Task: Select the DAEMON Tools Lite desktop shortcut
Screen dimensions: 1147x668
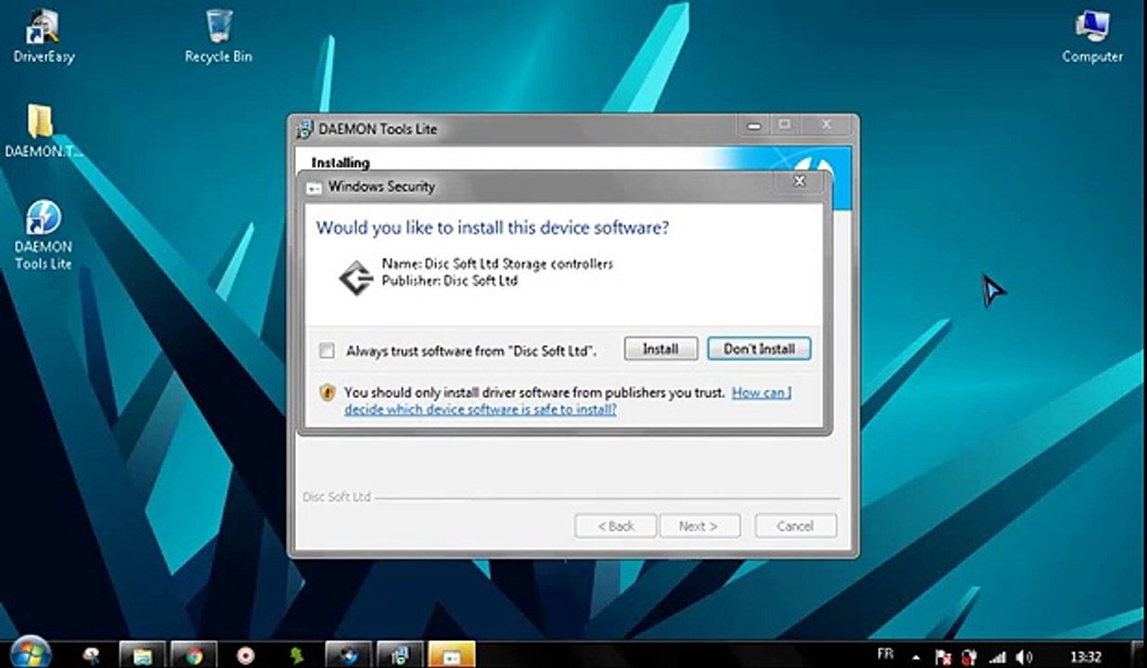Action: pos(43,235)
